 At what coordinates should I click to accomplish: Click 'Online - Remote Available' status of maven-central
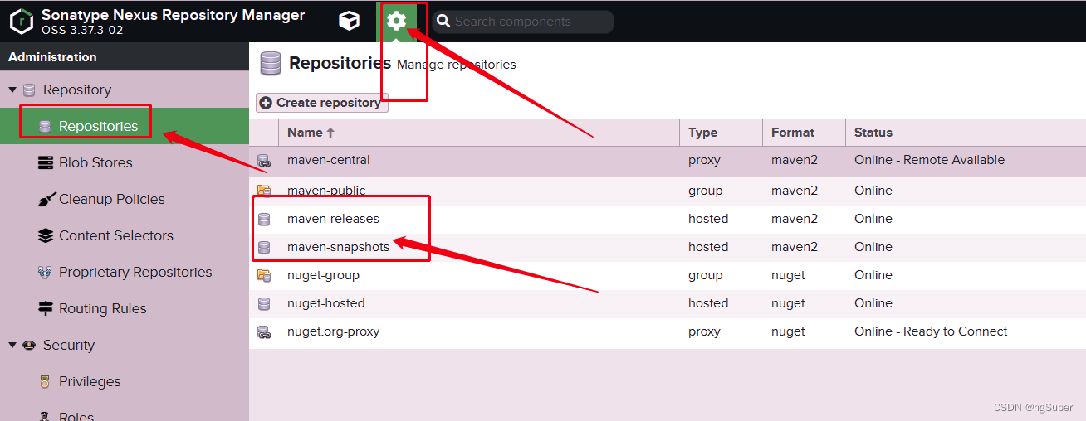click(x=929, y=160)
